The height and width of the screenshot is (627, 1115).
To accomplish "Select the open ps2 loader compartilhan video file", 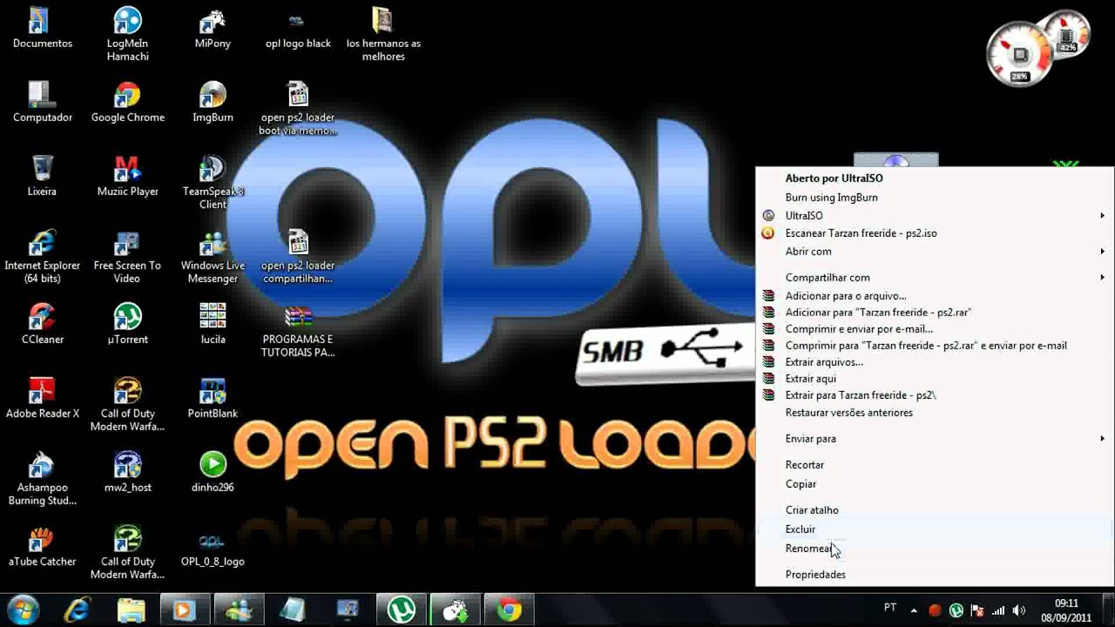I will click(x=298, y=257).
